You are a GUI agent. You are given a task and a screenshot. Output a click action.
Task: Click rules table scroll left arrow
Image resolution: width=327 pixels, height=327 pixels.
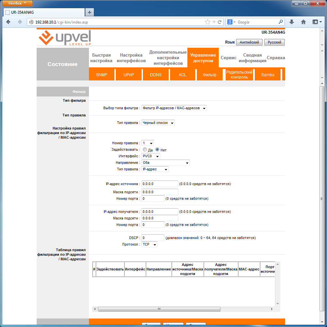point(95,309)
